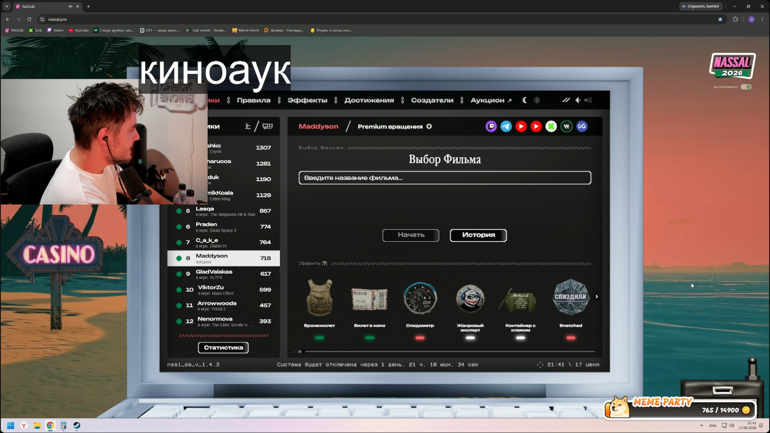Viewport: 770px width, 433px height.
Task: Open the Chrome extensions puzzle icon
Action: coord(736,19)
